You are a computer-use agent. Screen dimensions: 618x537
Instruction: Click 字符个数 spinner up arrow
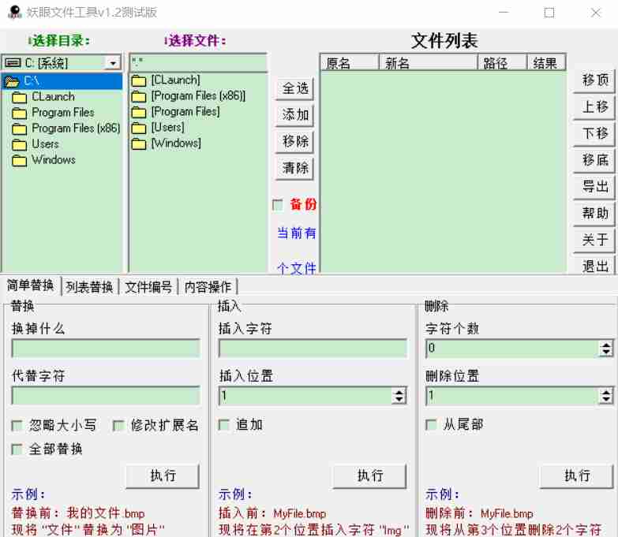tap(606, 345)
